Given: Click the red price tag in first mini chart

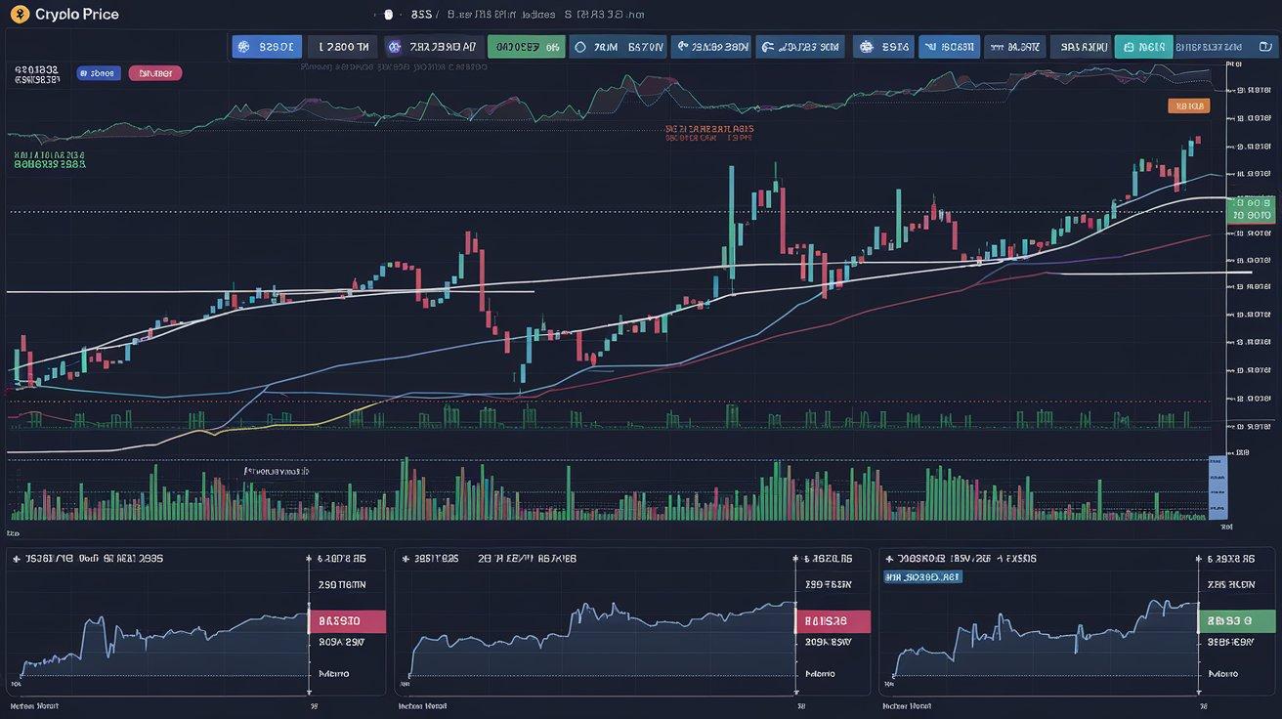Looking at the screenshot, I should point(348,621).
